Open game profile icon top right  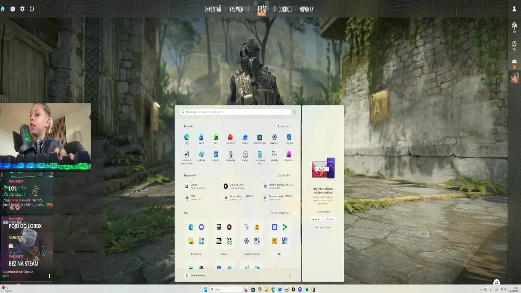[514, 9]
